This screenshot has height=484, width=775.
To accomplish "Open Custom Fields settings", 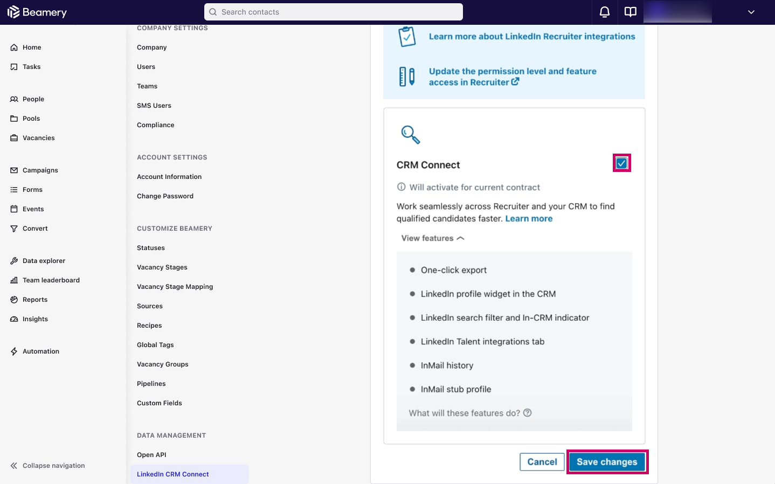I will coord(160,403).
